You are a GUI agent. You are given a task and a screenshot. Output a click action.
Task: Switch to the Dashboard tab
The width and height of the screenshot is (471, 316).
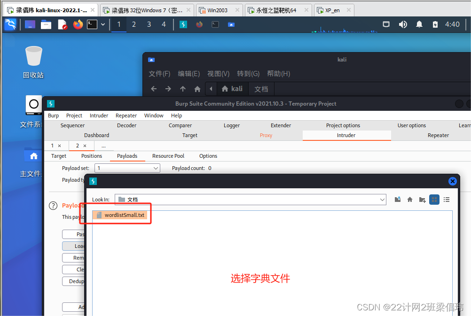97,135
